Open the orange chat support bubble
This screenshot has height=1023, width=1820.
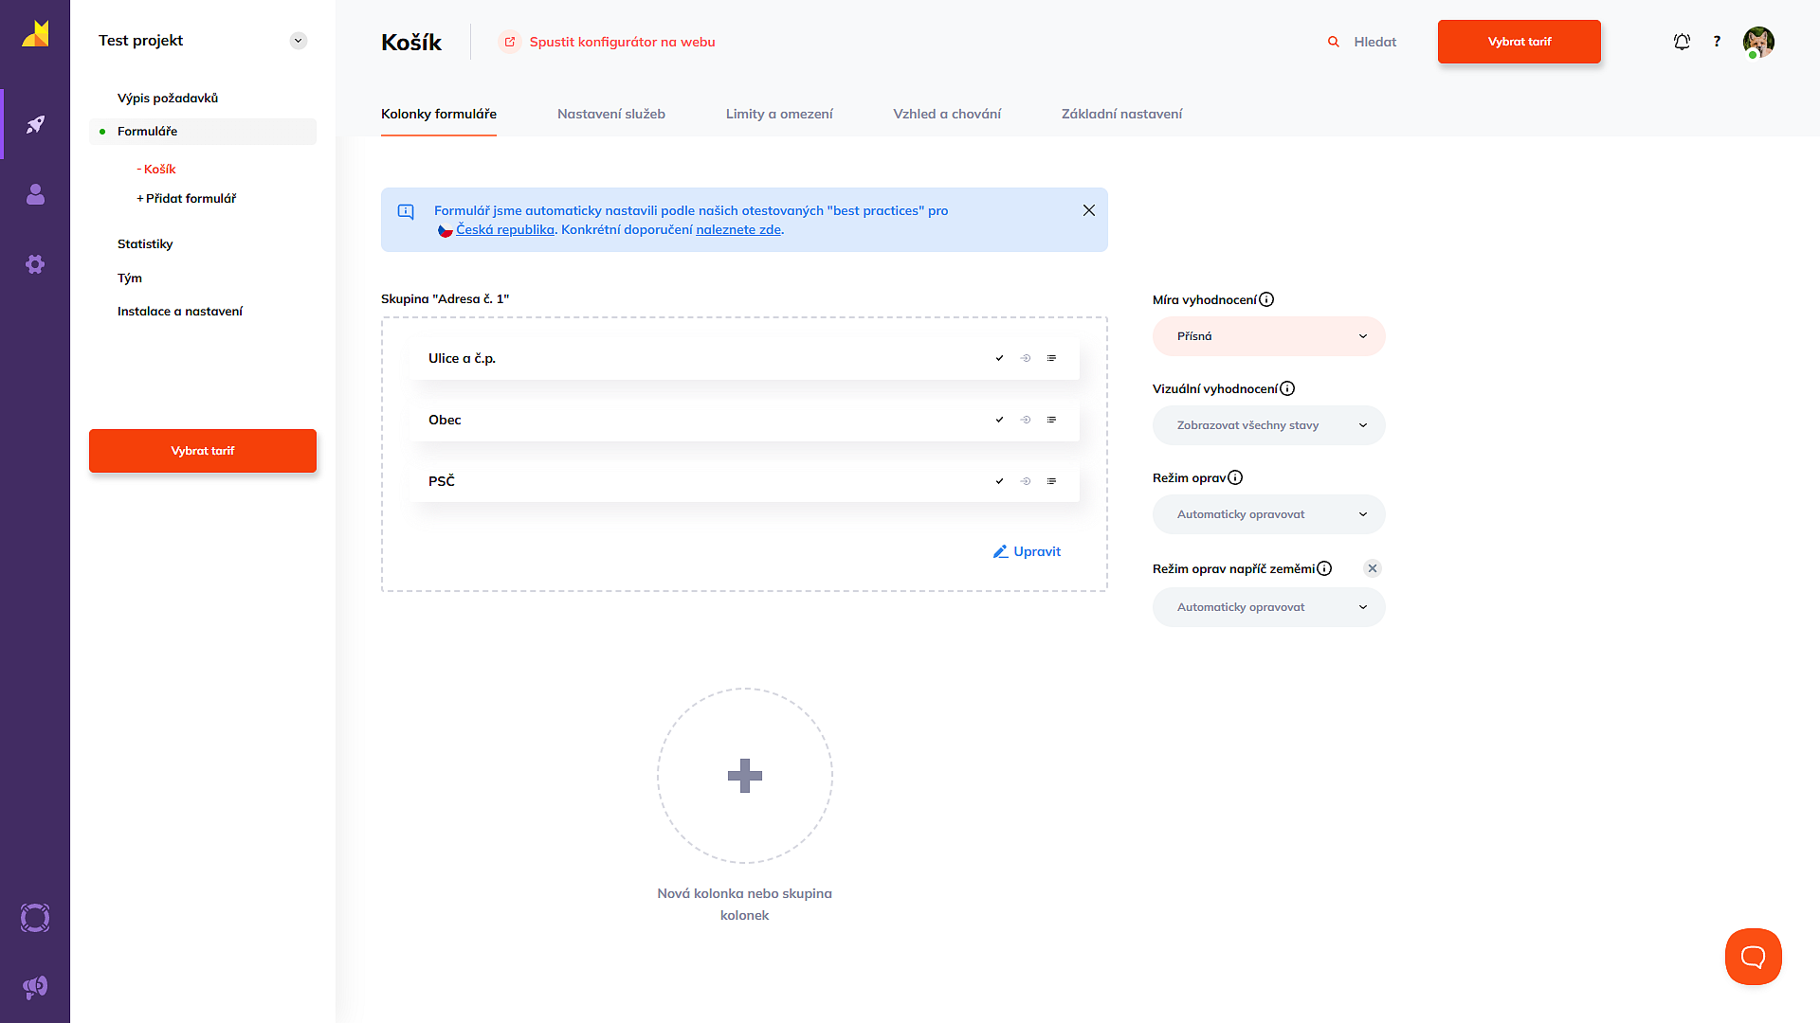click(1753, 957)
